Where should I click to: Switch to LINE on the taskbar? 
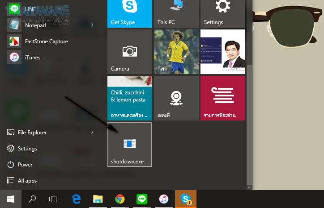point(142,199)
